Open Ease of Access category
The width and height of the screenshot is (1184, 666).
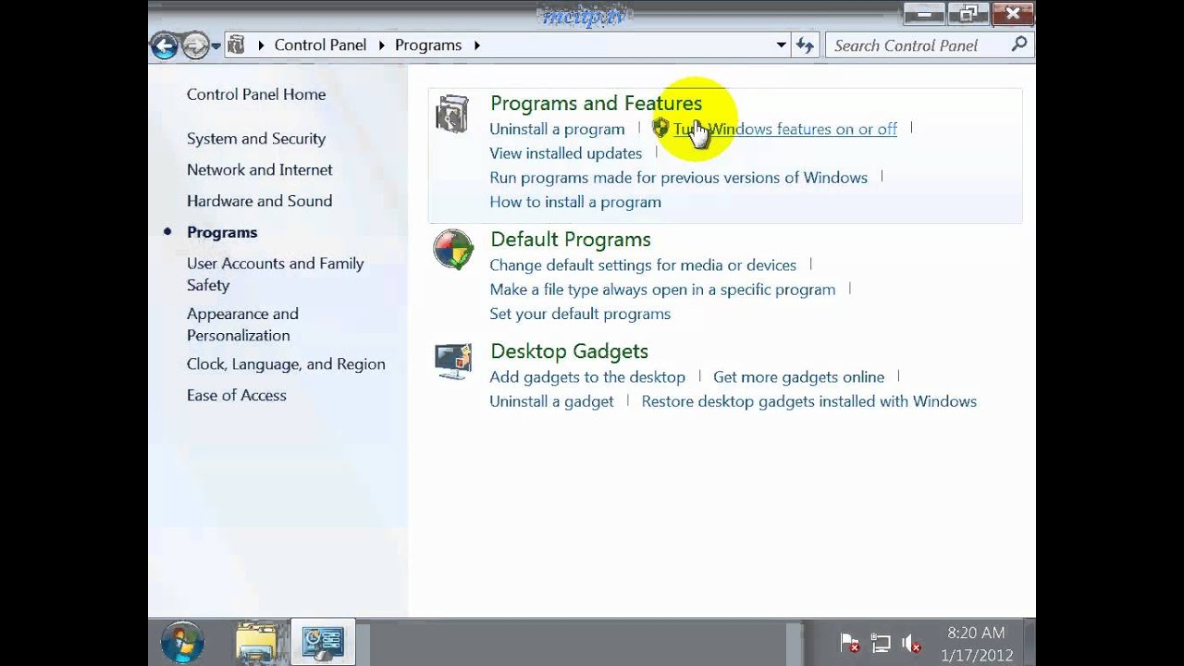(x=237, y=396)
